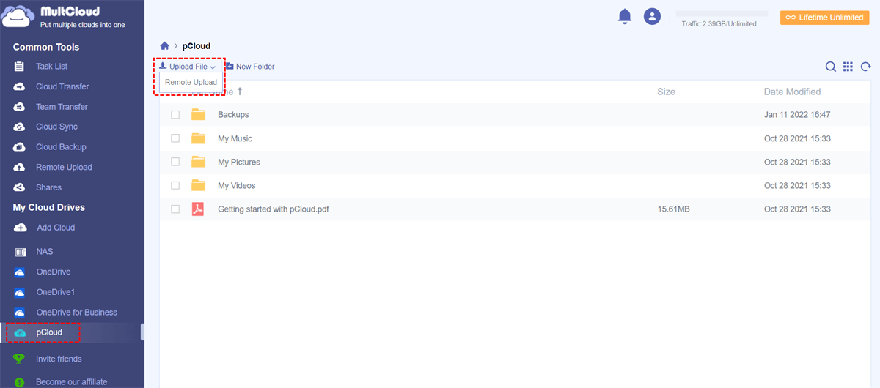Click the 15.61MB size value
The width and height of the screenshot is (880, 388).
(673, 209)
